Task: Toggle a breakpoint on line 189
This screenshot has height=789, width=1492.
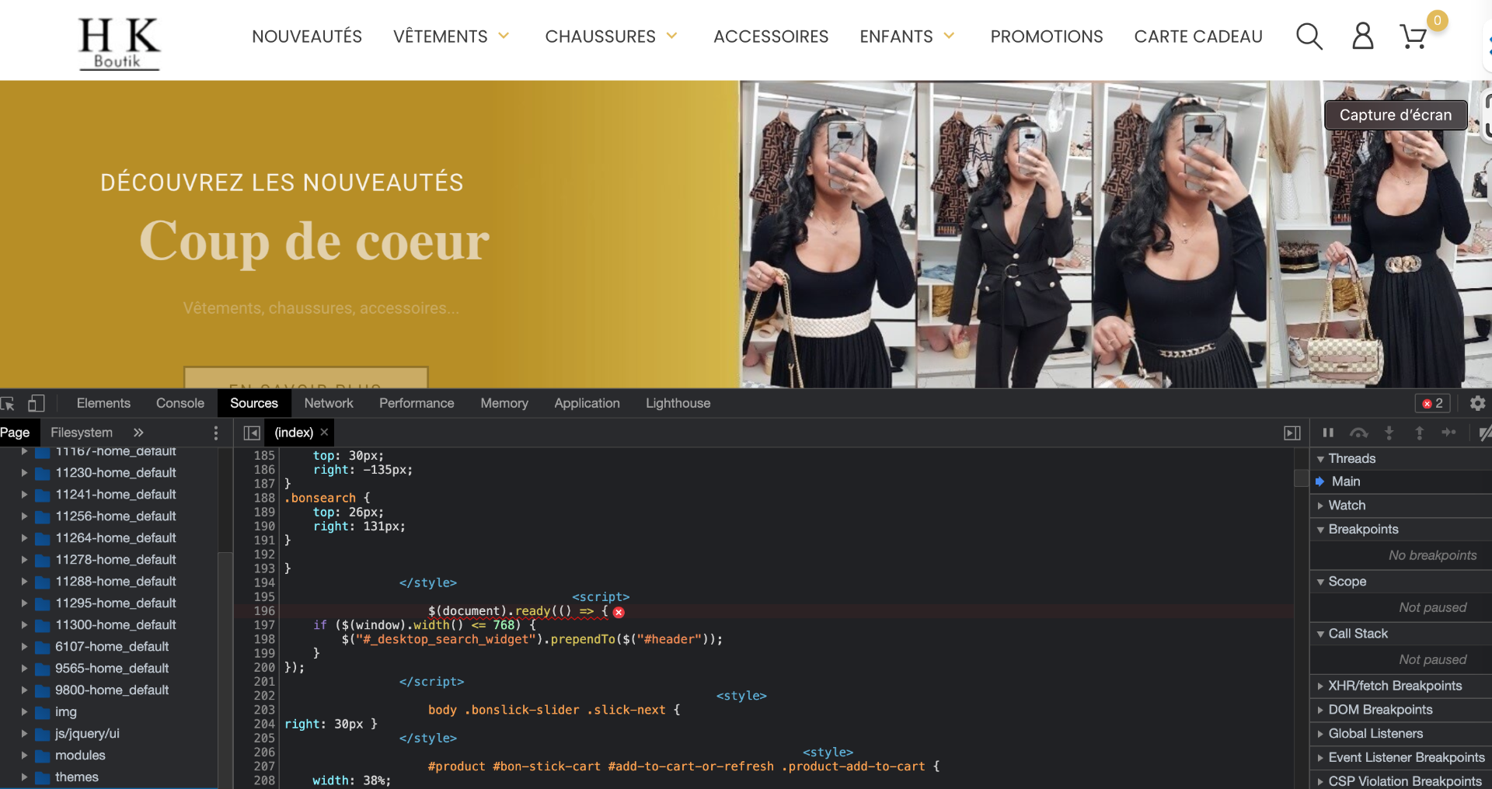Action: click(264, 513)
